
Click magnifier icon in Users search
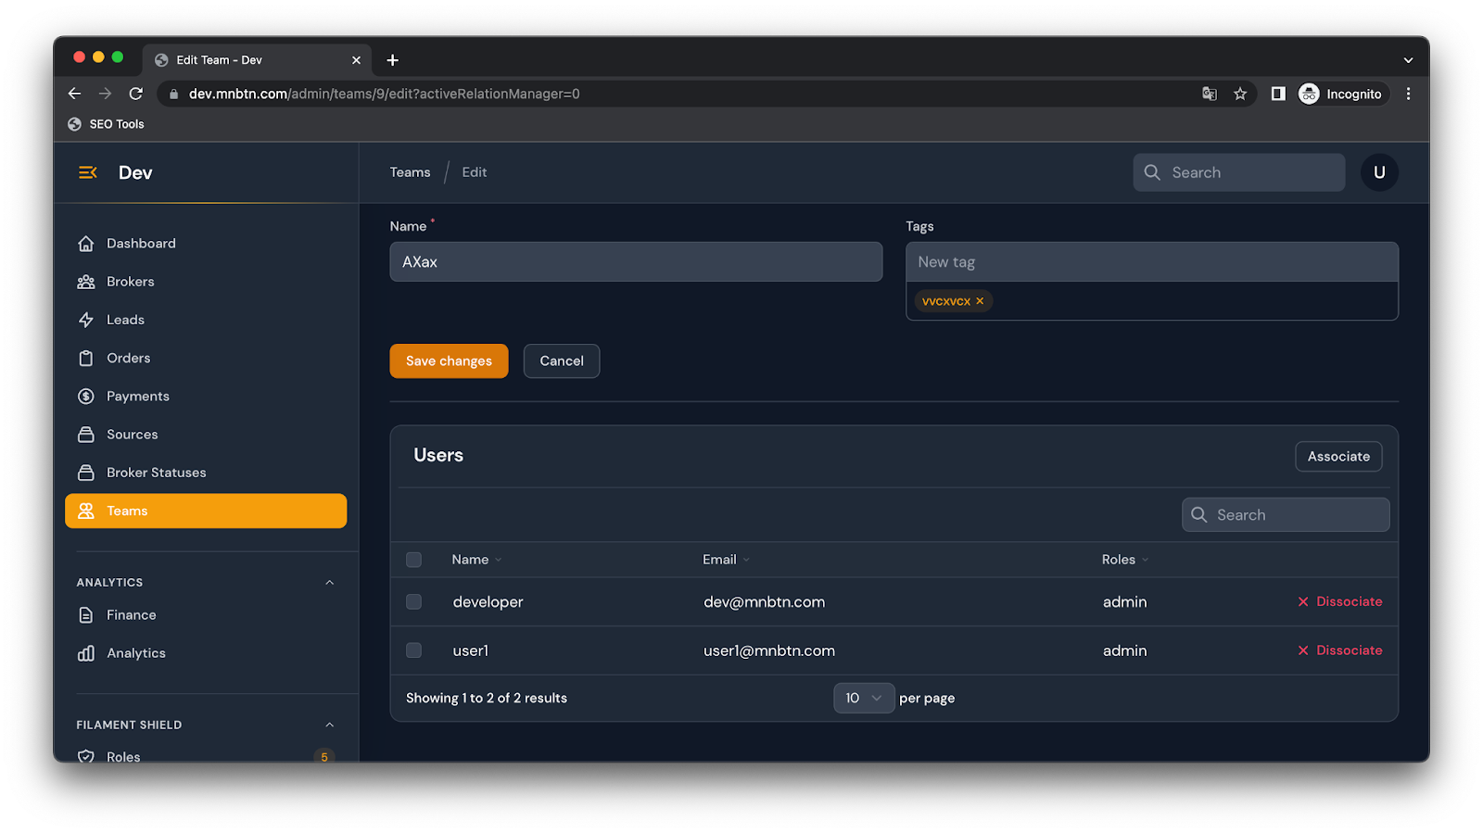click(1198, 515)
